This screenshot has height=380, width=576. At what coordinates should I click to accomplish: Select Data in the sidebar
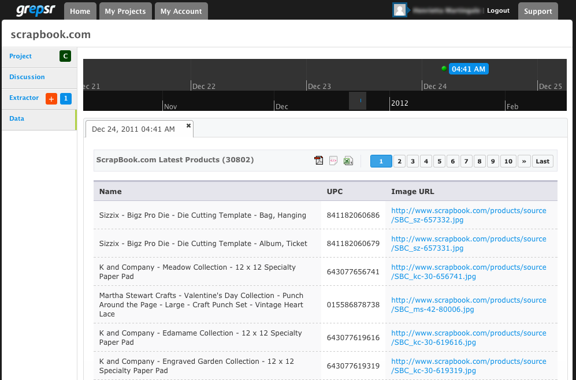pyautogui.click(x=17, y=118)
